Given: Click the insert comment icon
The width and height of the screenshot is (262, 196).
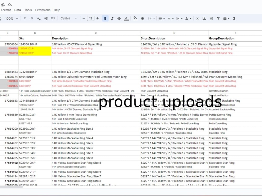Looking at the screenshot, I should [204, 19].
